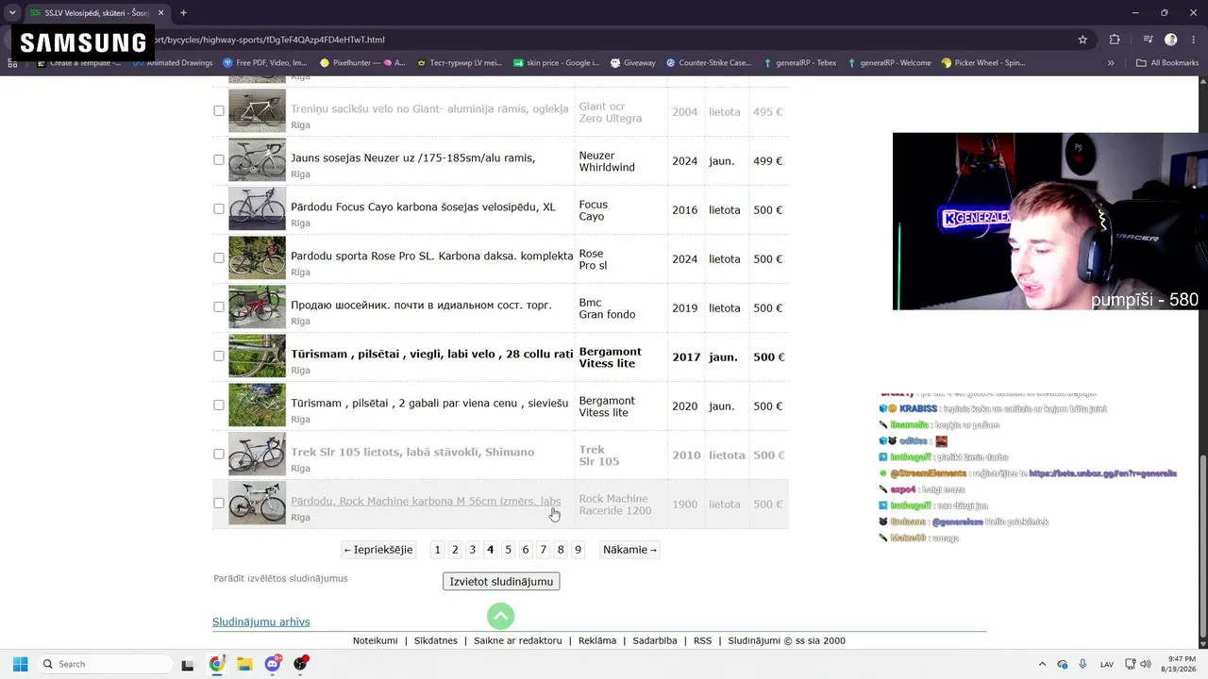Viewport: 1208px width, 679px height.
Task: Open the Giveaway bookmark
Action: [632, 63]
